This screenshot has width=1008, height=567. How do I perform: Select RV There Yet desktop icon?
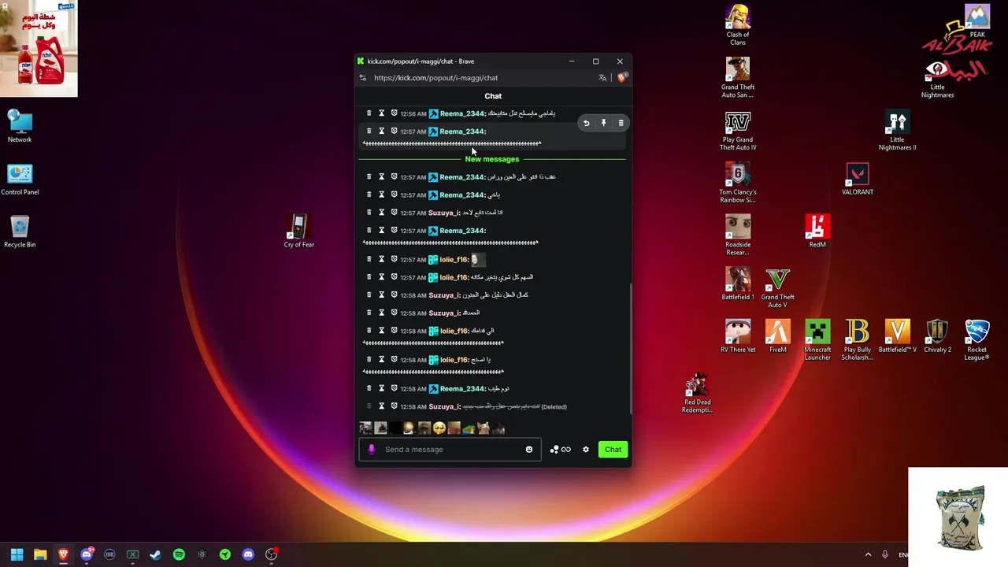(738, 336)
